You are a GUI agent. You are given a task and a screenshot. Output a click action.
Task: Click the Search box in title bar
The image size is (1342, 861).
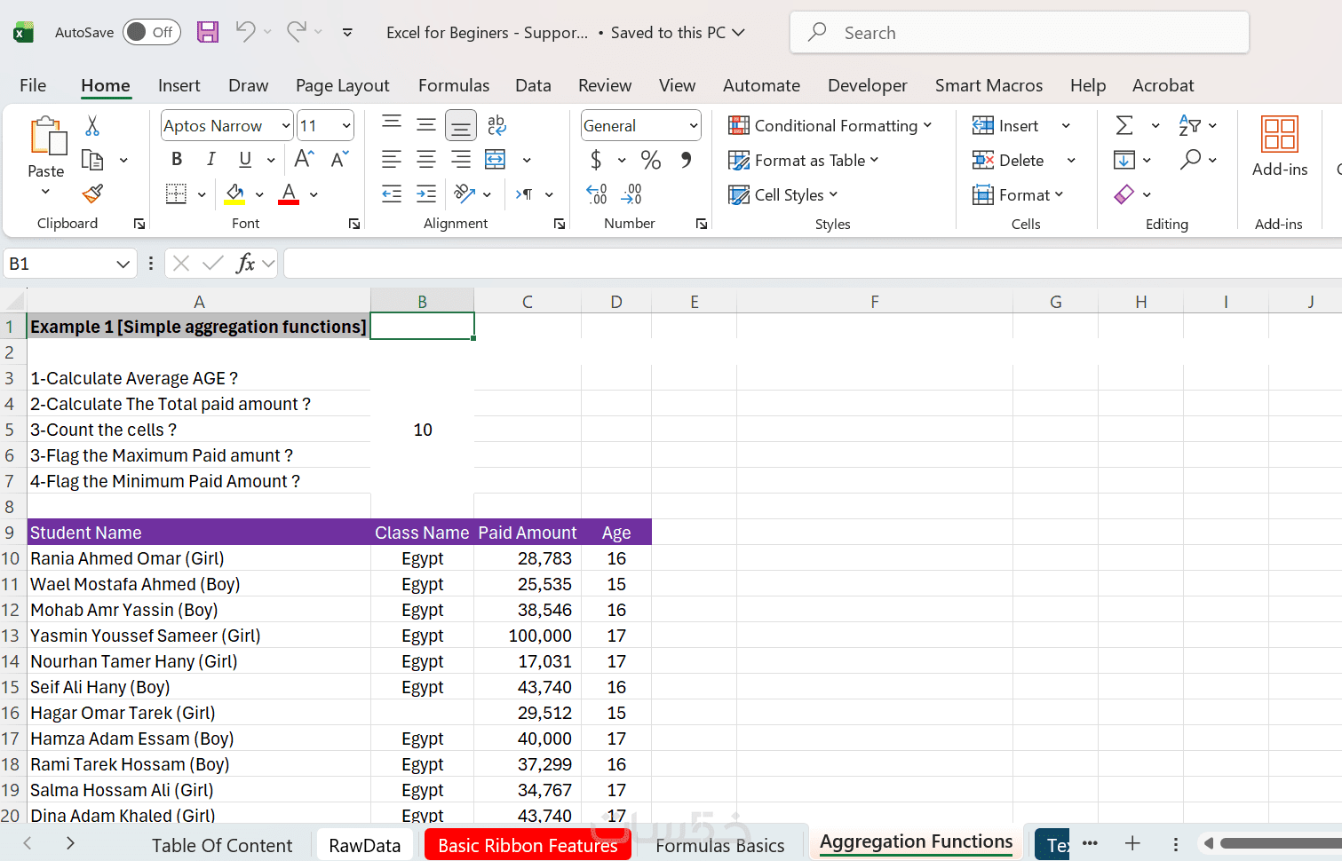1019,33
